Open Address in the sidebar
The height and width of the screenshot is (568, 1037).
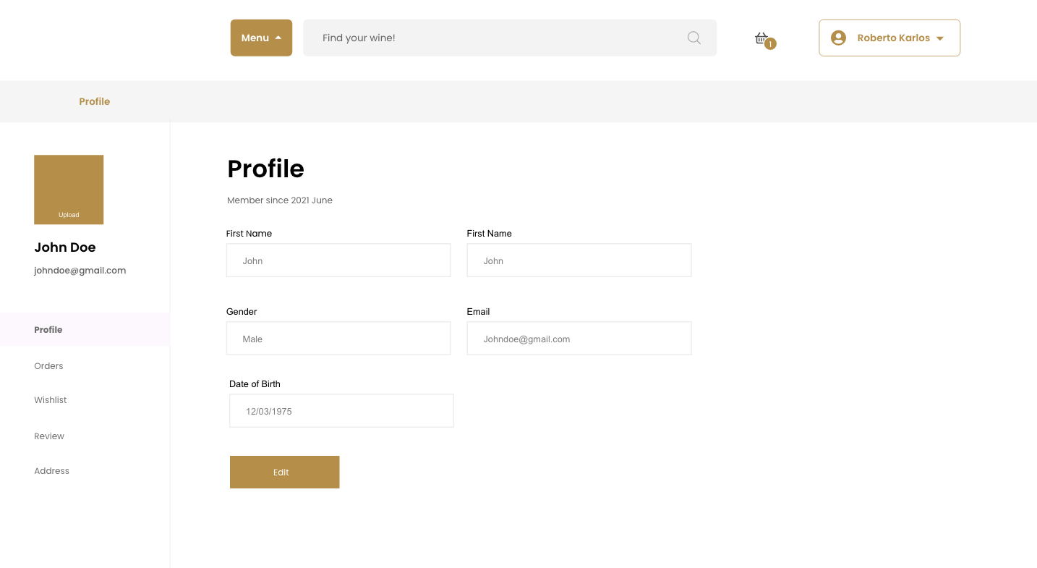click(x=52, y=470)
